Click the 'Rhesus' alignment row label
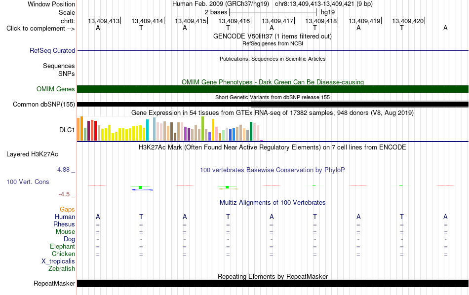This screenshot has height=295, width=469. coord(64,224)
